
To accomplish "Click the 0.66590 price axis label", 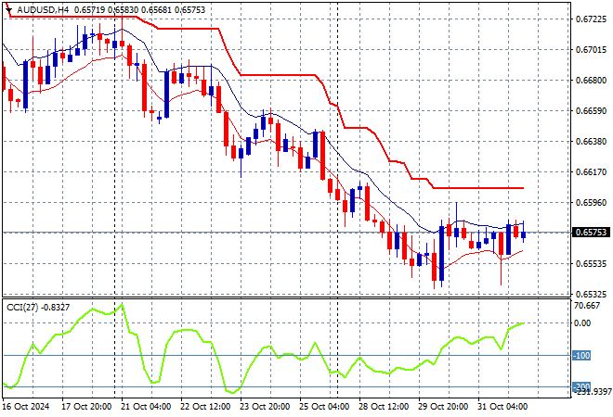I will [591, 111].
